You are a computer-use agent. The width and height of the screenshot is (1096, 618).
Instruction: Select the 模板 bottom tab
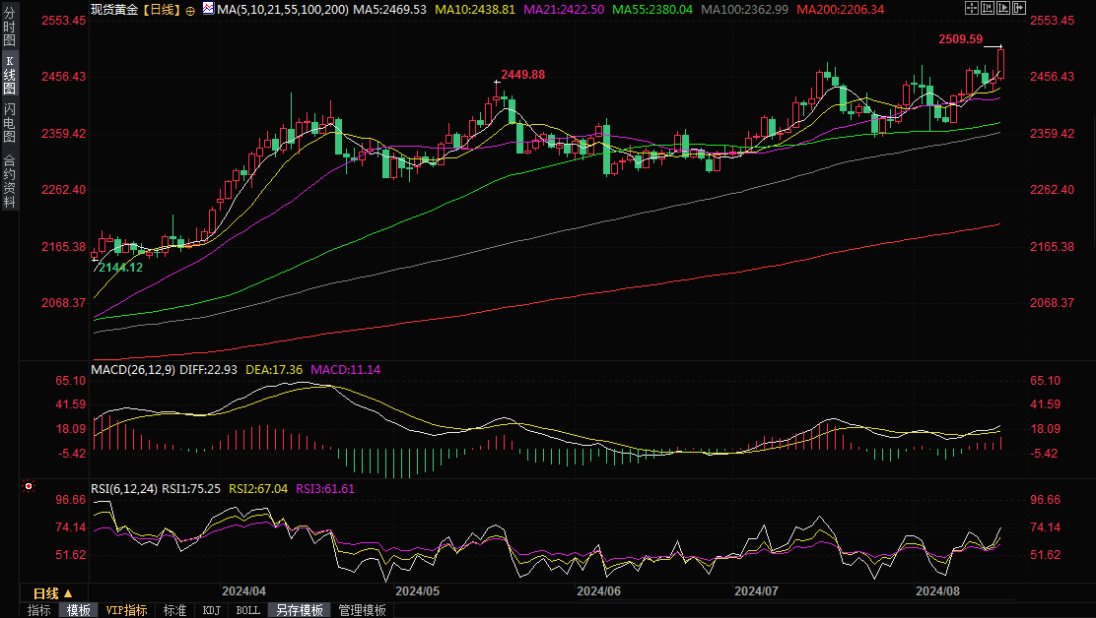click(x=78, y=610)
